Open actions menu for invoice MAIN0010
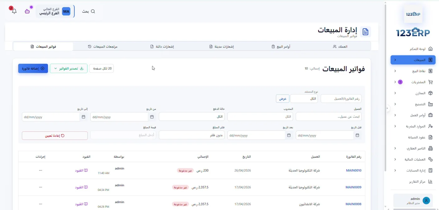The image size is (439, 210). 40,170
